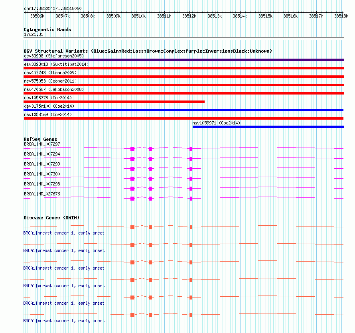
Task: Click the nsv575053 (Cooper2011) label
Action: pyautogui.click(x=50, y=81)
